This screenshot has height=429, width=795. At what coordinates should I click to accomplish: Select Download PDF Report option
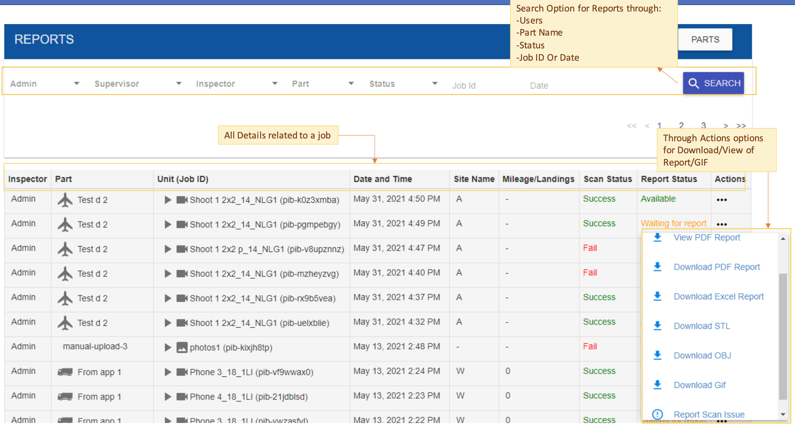tap(716, 267)
